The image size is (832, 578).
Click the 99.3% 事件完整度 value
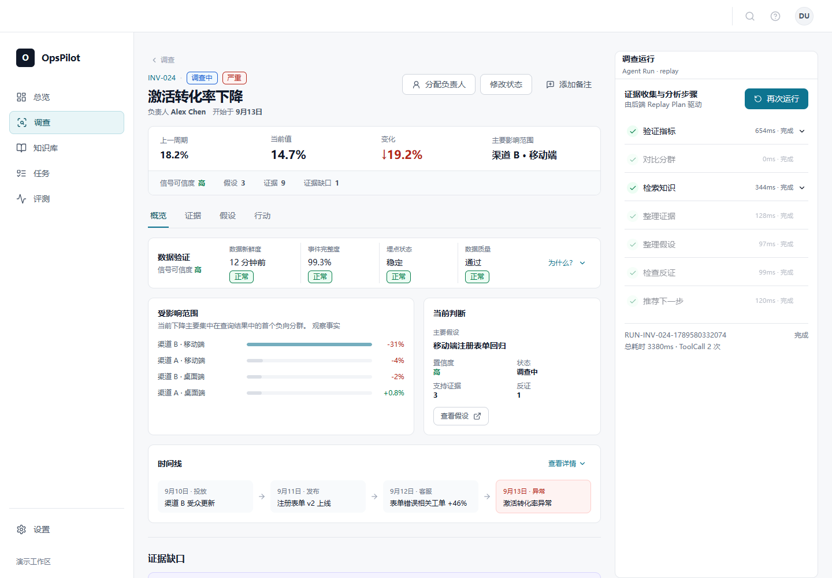[x=320, y=262]
